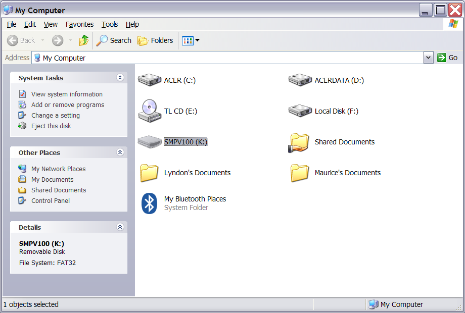Toggle the Folders pane button
Screen dimensions: 465x313
pos(156,40)
